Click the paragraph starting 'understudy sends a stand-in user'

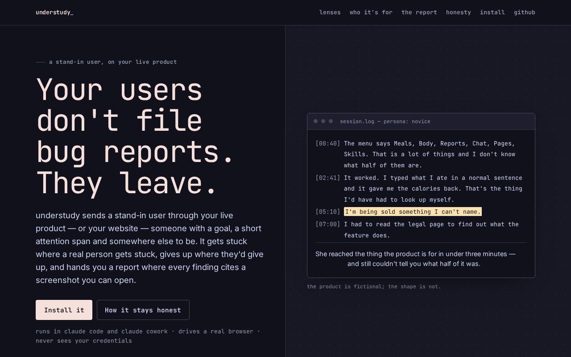150,248
